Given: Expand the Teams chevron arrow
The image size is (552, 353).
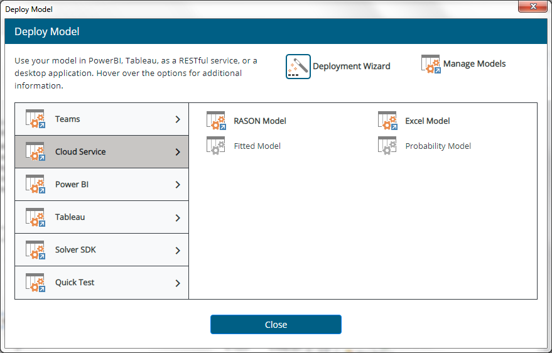Looking at the screenshot, I should pyautogui.click(x=178, y=119).
